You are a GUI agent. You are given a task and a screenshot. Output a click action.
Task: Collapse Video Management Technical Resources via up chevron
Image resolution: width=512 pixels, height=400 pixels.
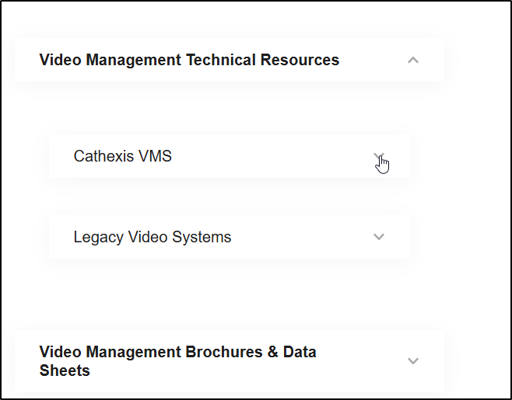(x=413, y=61)
